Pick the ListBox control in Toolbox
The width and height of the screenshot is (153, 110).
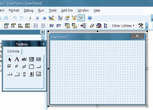(x=39, y=59)
